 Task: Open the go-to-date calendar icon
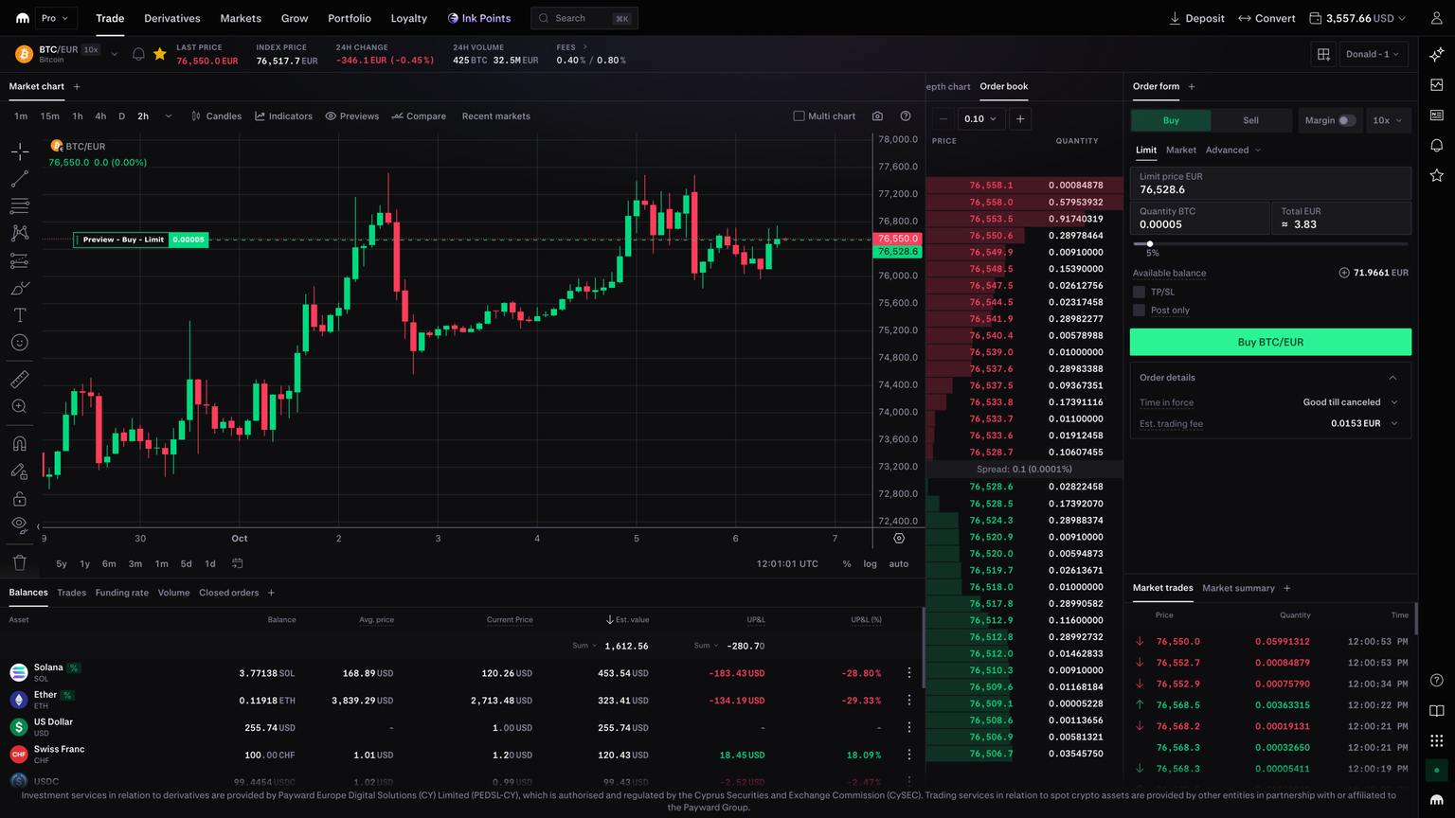click(238, 563)
